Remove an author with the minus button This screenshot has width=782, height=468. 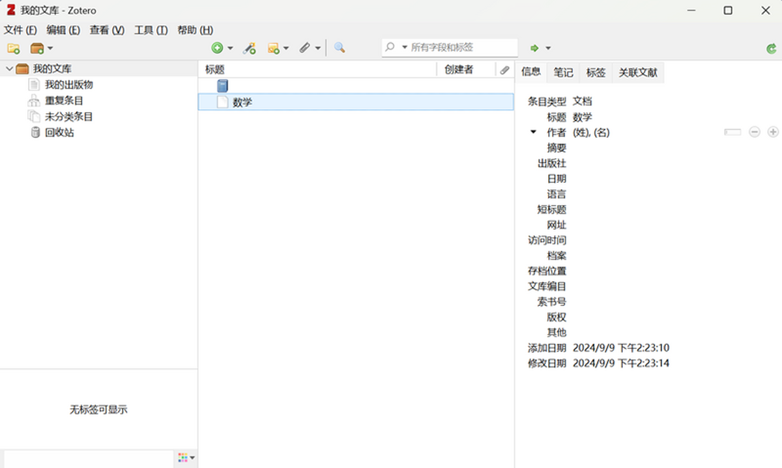click(x=755, y=131)
